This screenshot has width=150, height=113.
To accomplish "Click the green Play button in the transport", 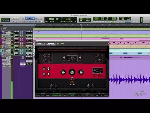I will click(x=112, y=22).
